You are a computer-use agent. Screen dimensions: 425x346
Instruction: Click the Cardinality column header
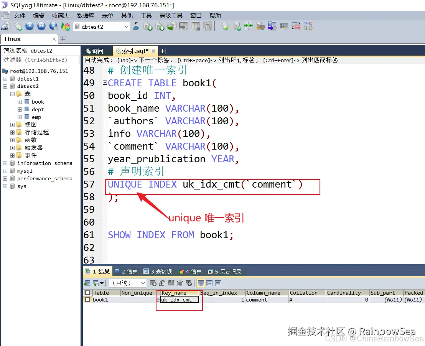click(x=348, y=293)
